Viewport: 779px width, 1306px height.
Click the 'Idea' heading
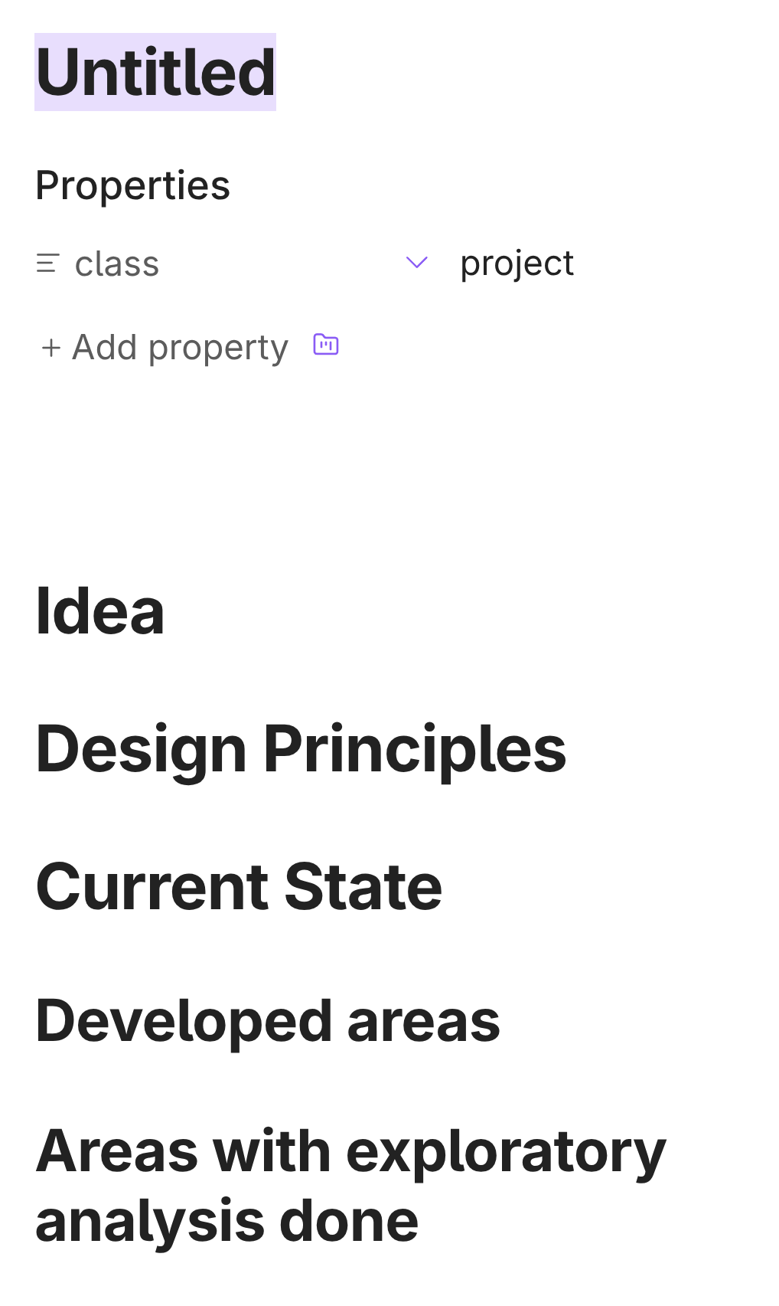pyautogui.click(x=100, y=611)
